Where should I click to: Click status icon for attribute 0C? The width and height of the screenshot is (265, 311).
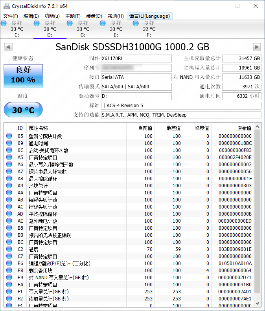9,150
